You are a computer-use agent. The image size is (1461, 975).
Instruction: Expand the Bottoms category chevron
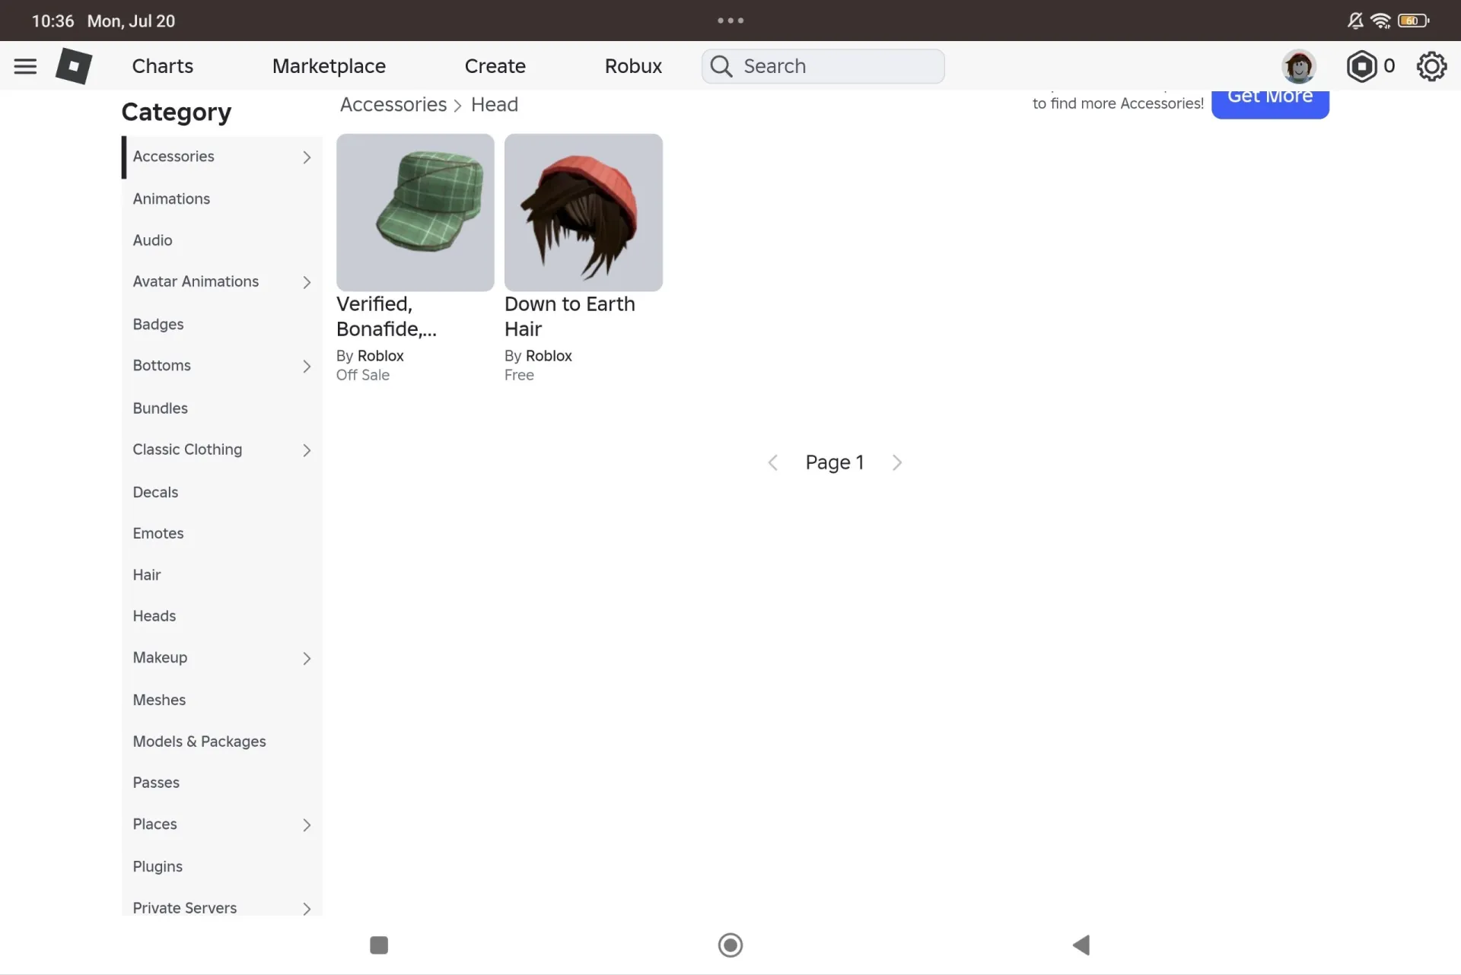click(x=307, y=367)
